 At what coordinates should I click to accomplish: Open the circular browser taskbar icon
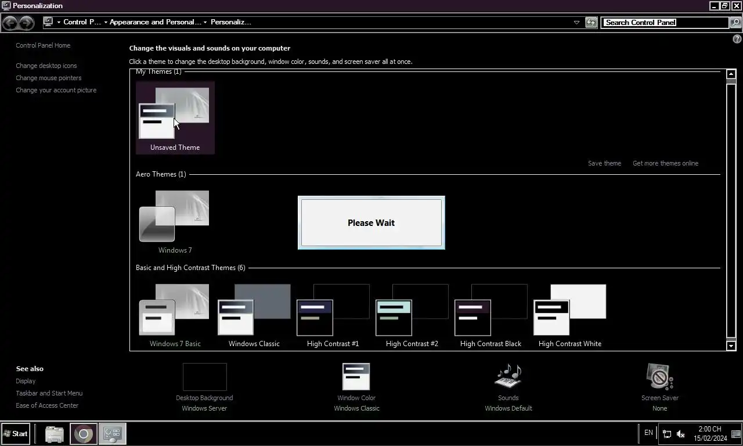pyautogui.click(x=84, y=434)
